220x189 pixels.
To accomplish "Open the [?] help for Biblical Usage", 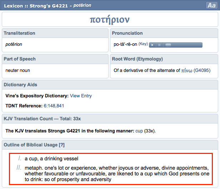I will pos(62,145).
